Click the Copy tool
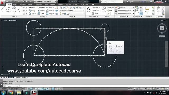Viewport: 169px width, 95px height. [x=32, y=11]
